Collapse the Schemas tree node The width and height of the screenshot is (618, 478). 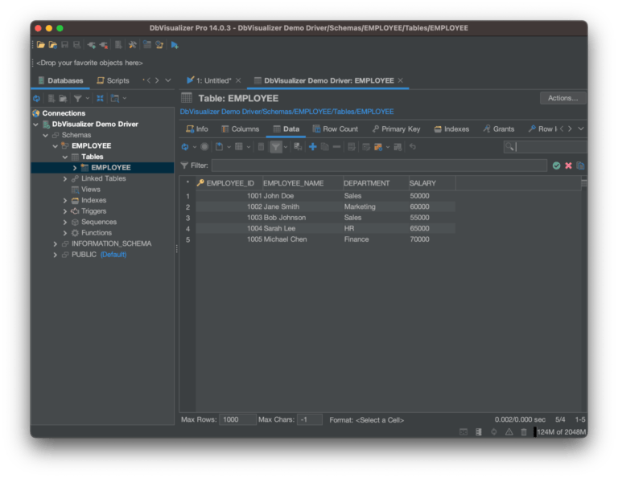[x=45, y=135]
